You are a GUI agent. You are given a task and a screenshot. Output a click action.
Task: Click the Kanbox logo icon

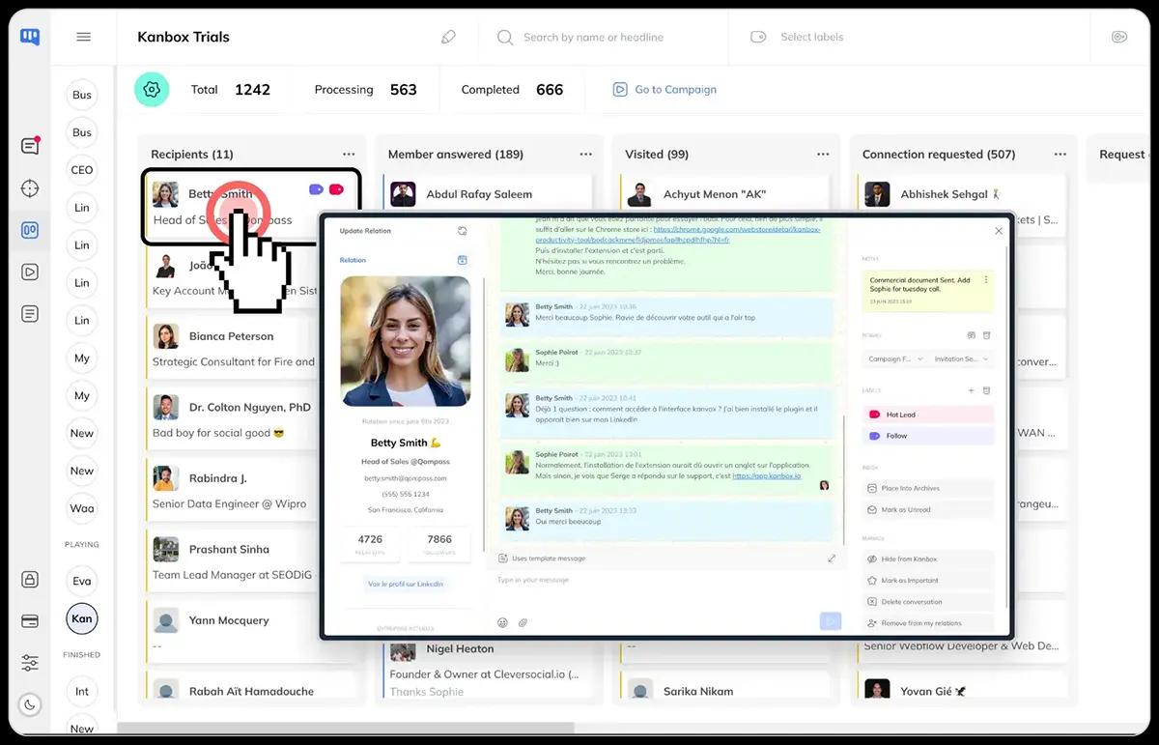tap(30, 37)
